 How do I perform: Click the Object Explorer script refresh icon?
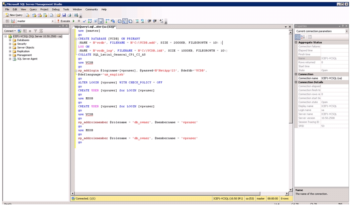click(x=41, y=31)
